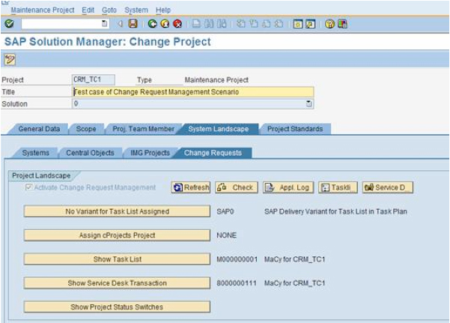This screenshot has width=450, height=323.
Task: Click No Variant for Task List Assigned
Action: point(117,211)
